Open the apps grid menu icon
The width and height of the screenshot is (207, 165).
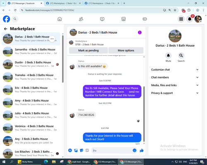tap(181, 19)
